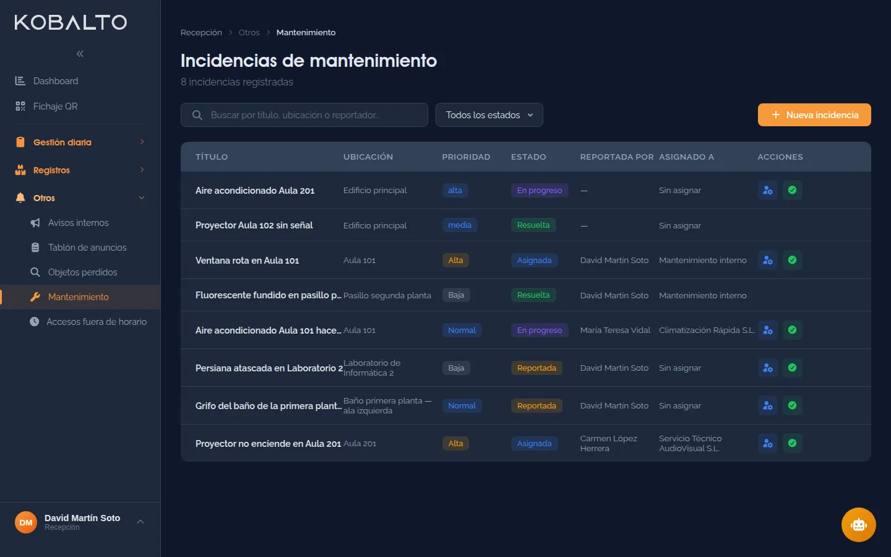Click the Objetos perdidos magnifier icon
Screen dimensions: 891x557
click(x=35, y=272)
